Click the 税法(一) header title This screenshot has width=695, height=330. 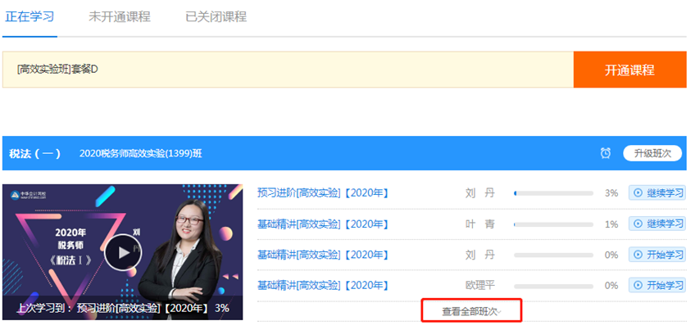pos(35,153)
